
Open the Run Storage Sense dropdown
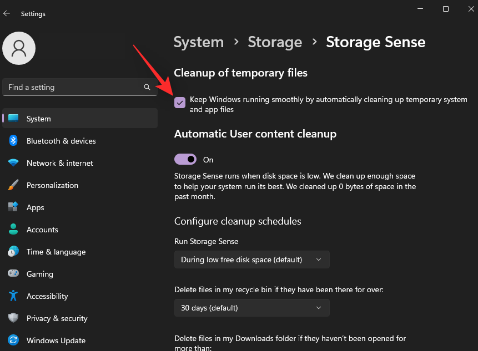(x=252, y=260)
